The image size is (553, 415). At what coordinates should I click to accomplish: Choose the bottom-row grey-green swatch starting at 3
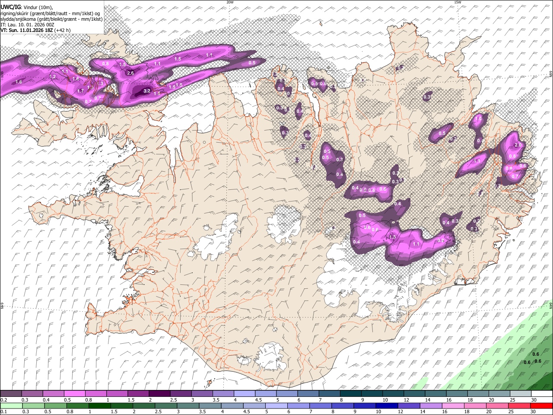pyautogui.click(x=188, y=405)
